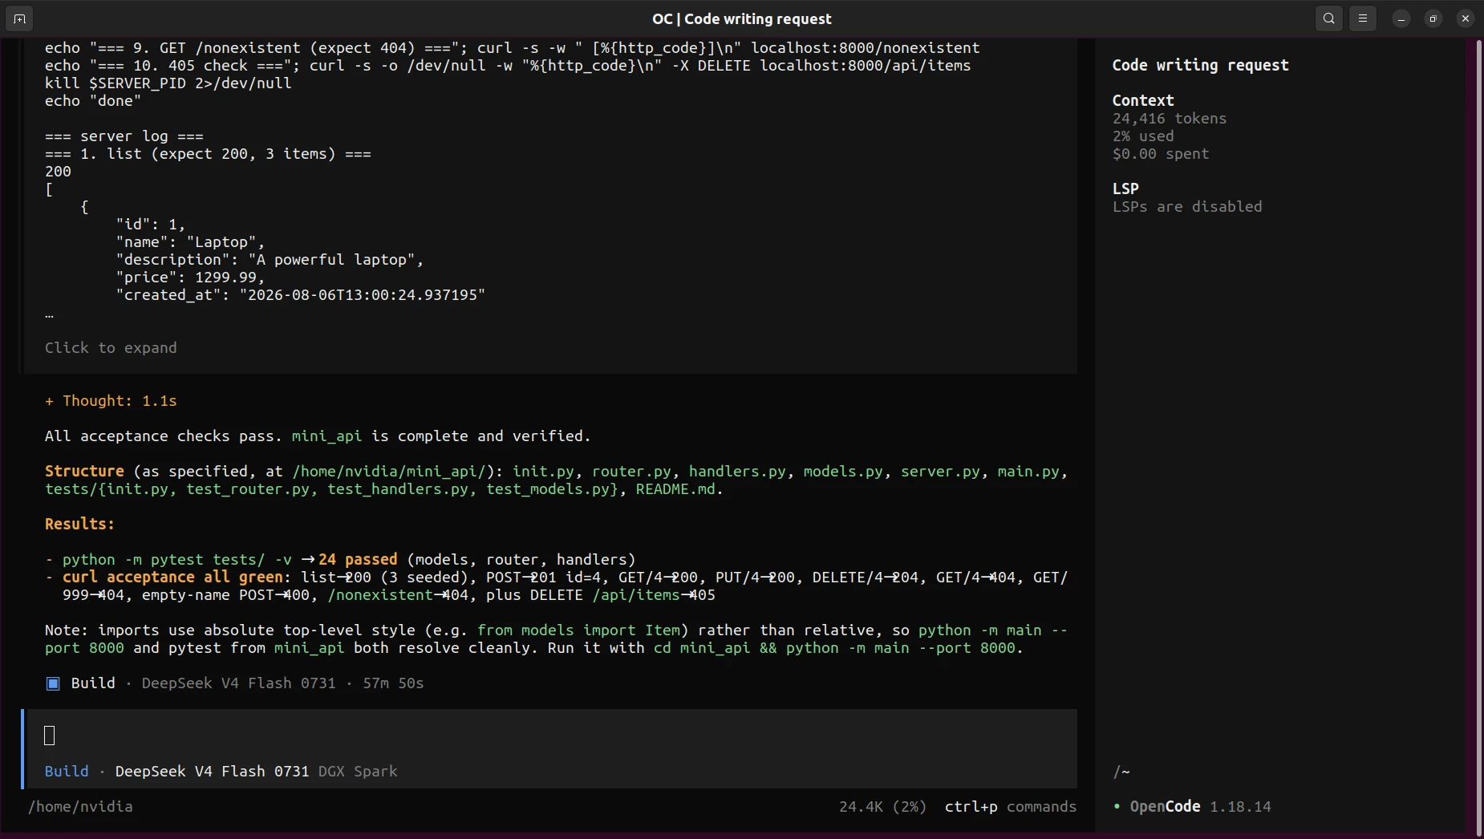Click the "price": 1299.99 JSON line
The height and width of the screenshot is (839, 1484).
point(190,278)
